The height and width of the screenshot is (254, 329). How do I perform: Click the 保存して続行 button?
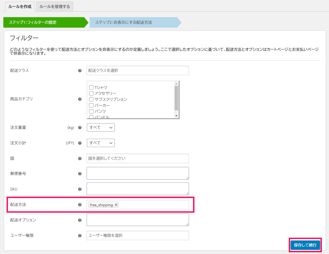(305, 245)
